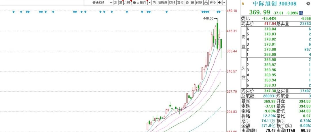The width and height of the screenshot is (311, 132).
Task: Expand the arrow next to 重大事件
Action: 149,3
